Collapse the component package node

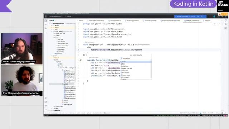(60, 70)
